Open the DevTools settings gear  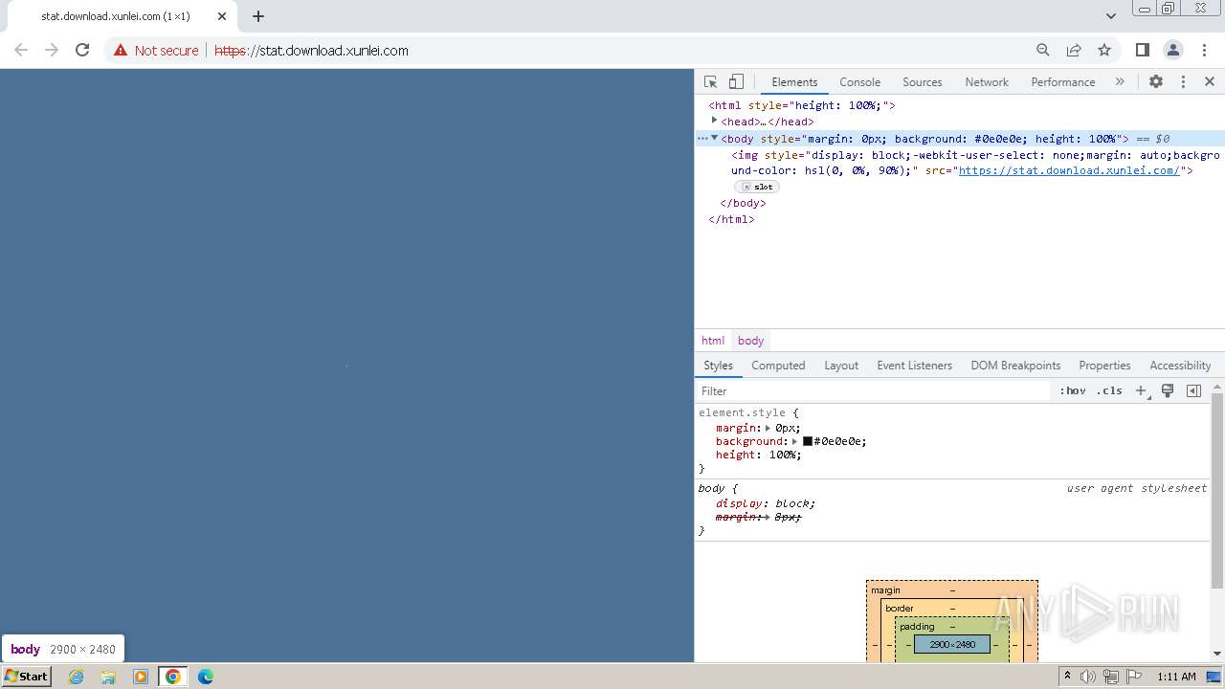click(1156, 82)
